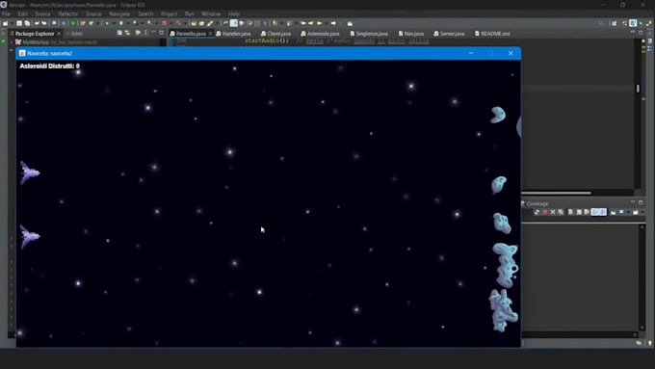The width and height of the screenshot is (655, 369).
Task: Click the lightbulb tip icon in status bar
Action: point(650,343)
